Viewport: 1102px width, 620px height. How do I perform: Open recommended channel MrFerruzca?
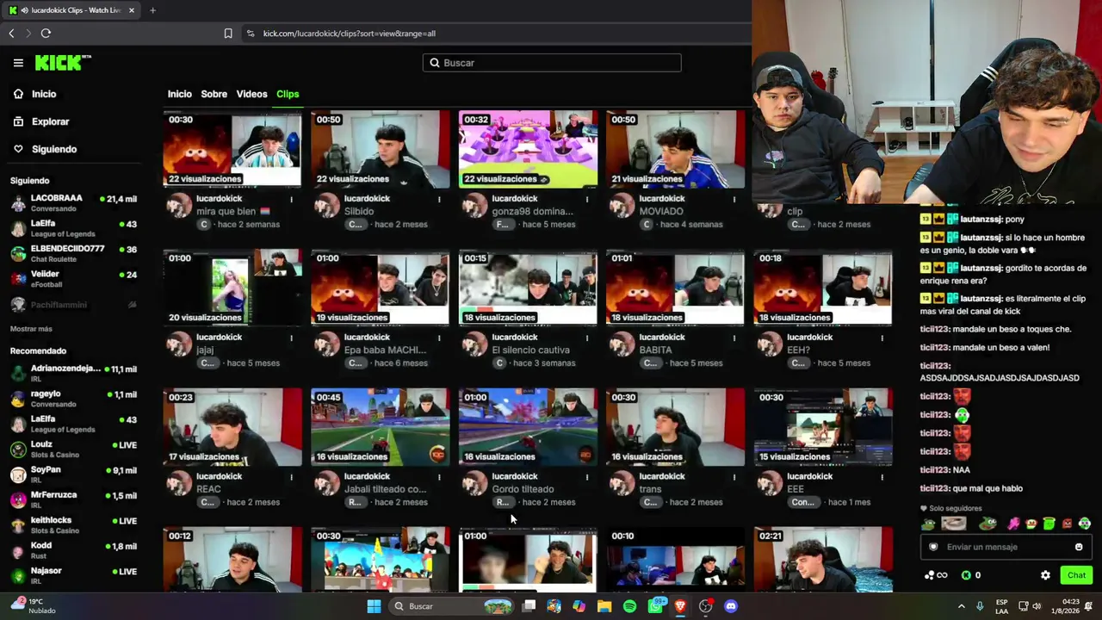coord(74,499)
